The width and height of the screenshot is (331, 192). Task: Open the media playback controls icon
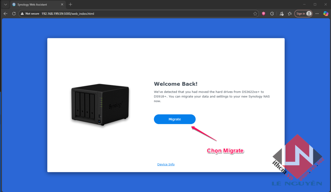click(x=282, y=14)
